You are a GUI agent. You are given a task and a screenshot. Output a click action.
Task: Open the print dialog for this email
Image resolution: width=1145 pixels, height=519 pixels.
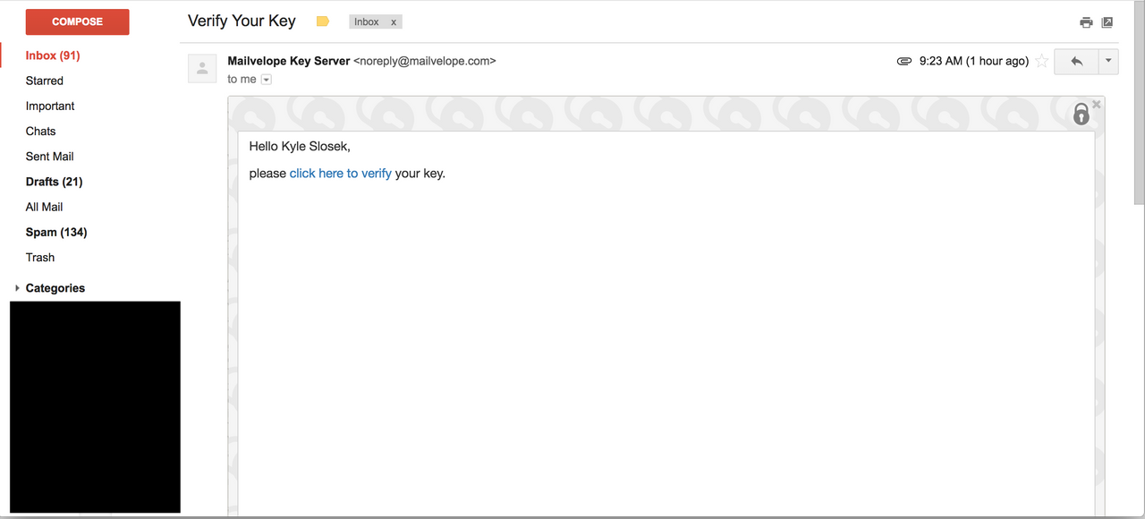[1086, 21]
